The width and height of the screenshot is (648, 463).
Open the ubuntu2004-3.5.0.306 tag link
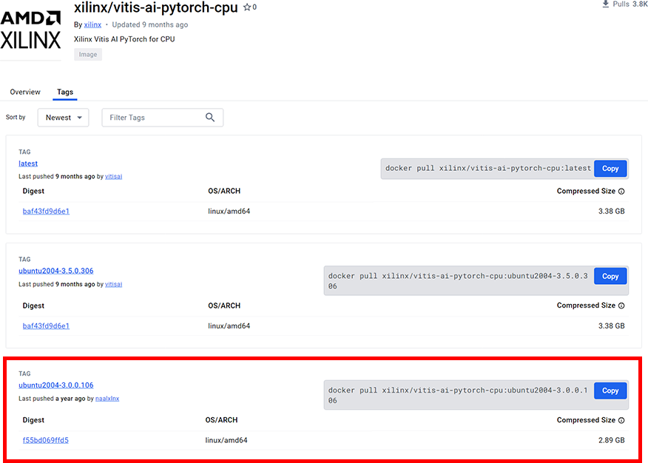(55, 271)
